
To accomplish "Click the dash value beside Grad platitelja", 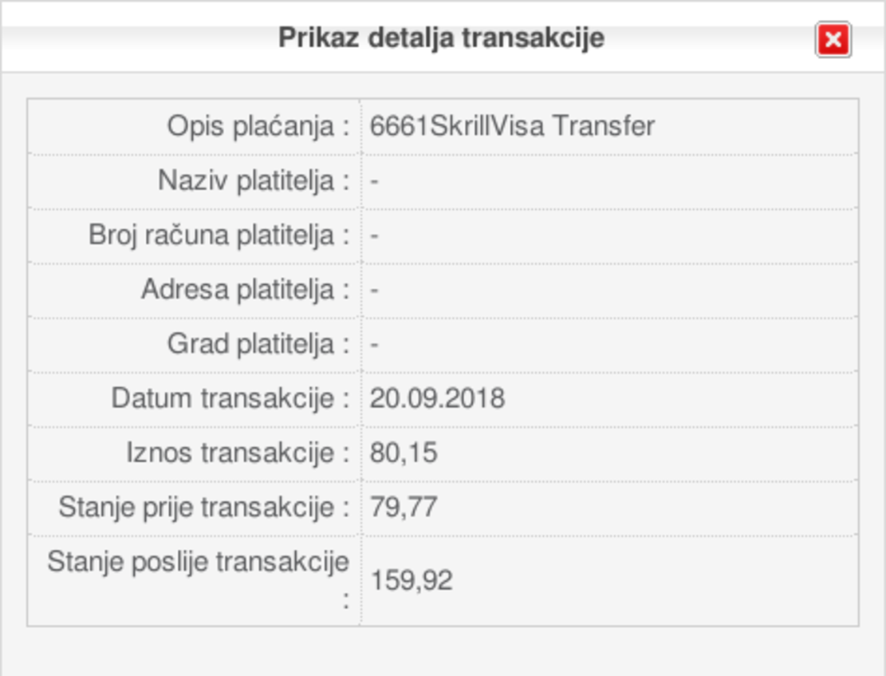I will click(x=374, y=344).
